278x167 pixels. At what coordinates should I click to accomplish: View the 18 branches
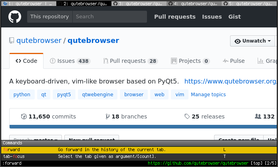(x=126, y=117)
